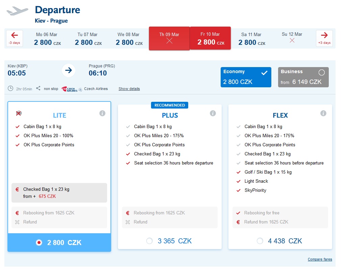Select the Sa 11 Mar date tab
345x270 pixels.
click(251, 38)
